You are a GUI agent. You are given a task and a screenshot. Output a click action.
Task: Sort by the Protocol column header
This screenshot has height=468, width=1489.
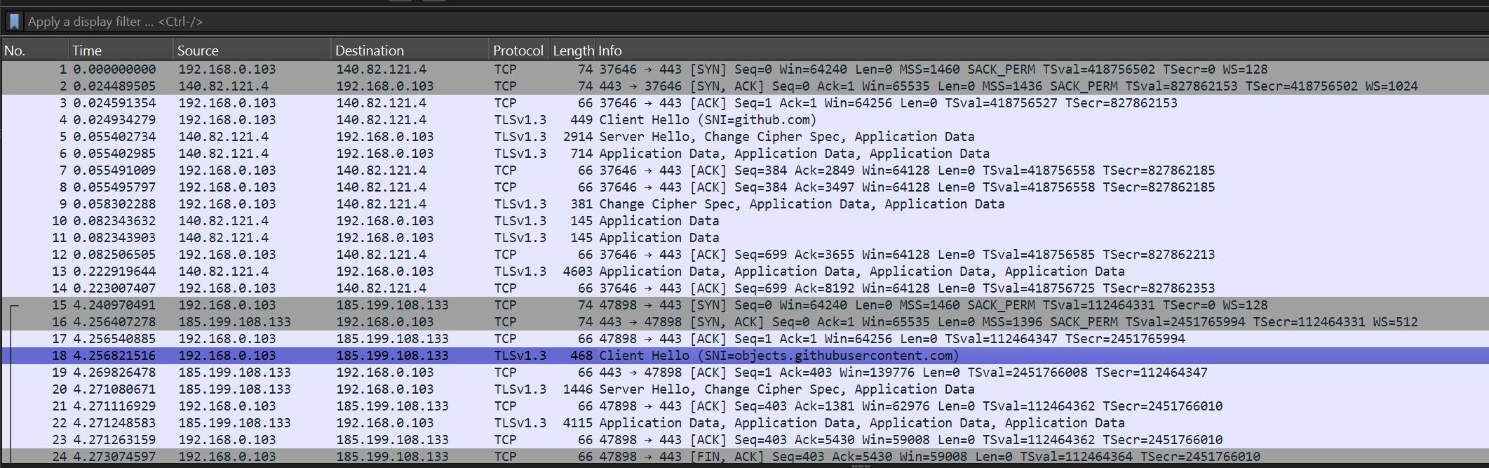pos(518,51)
